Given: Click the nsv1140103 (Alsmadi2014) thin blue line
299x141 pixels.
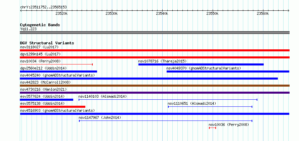Looking at the screenshot, I should pyautogui.click(x=168, y=100).
